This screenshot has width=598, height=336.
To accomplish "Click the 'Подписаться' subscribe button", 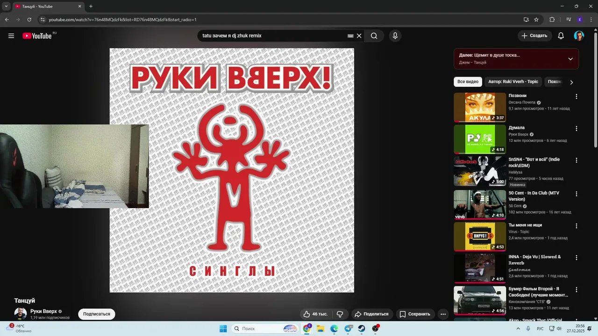I will tap(97, 314).
